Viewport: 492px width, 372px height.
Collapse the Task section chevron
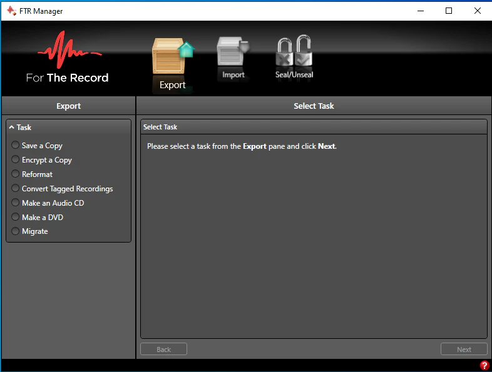pos(12,128)
